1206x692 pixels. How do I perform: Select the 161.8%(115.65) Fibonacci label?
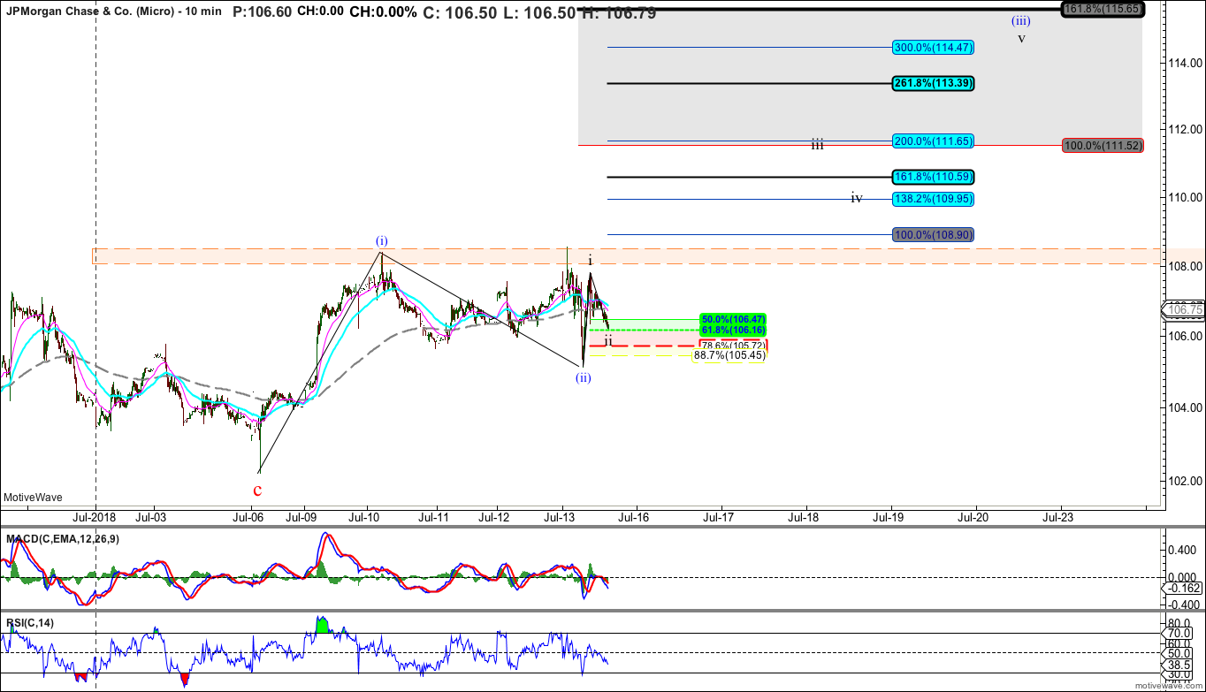(x=1103, y=9)
